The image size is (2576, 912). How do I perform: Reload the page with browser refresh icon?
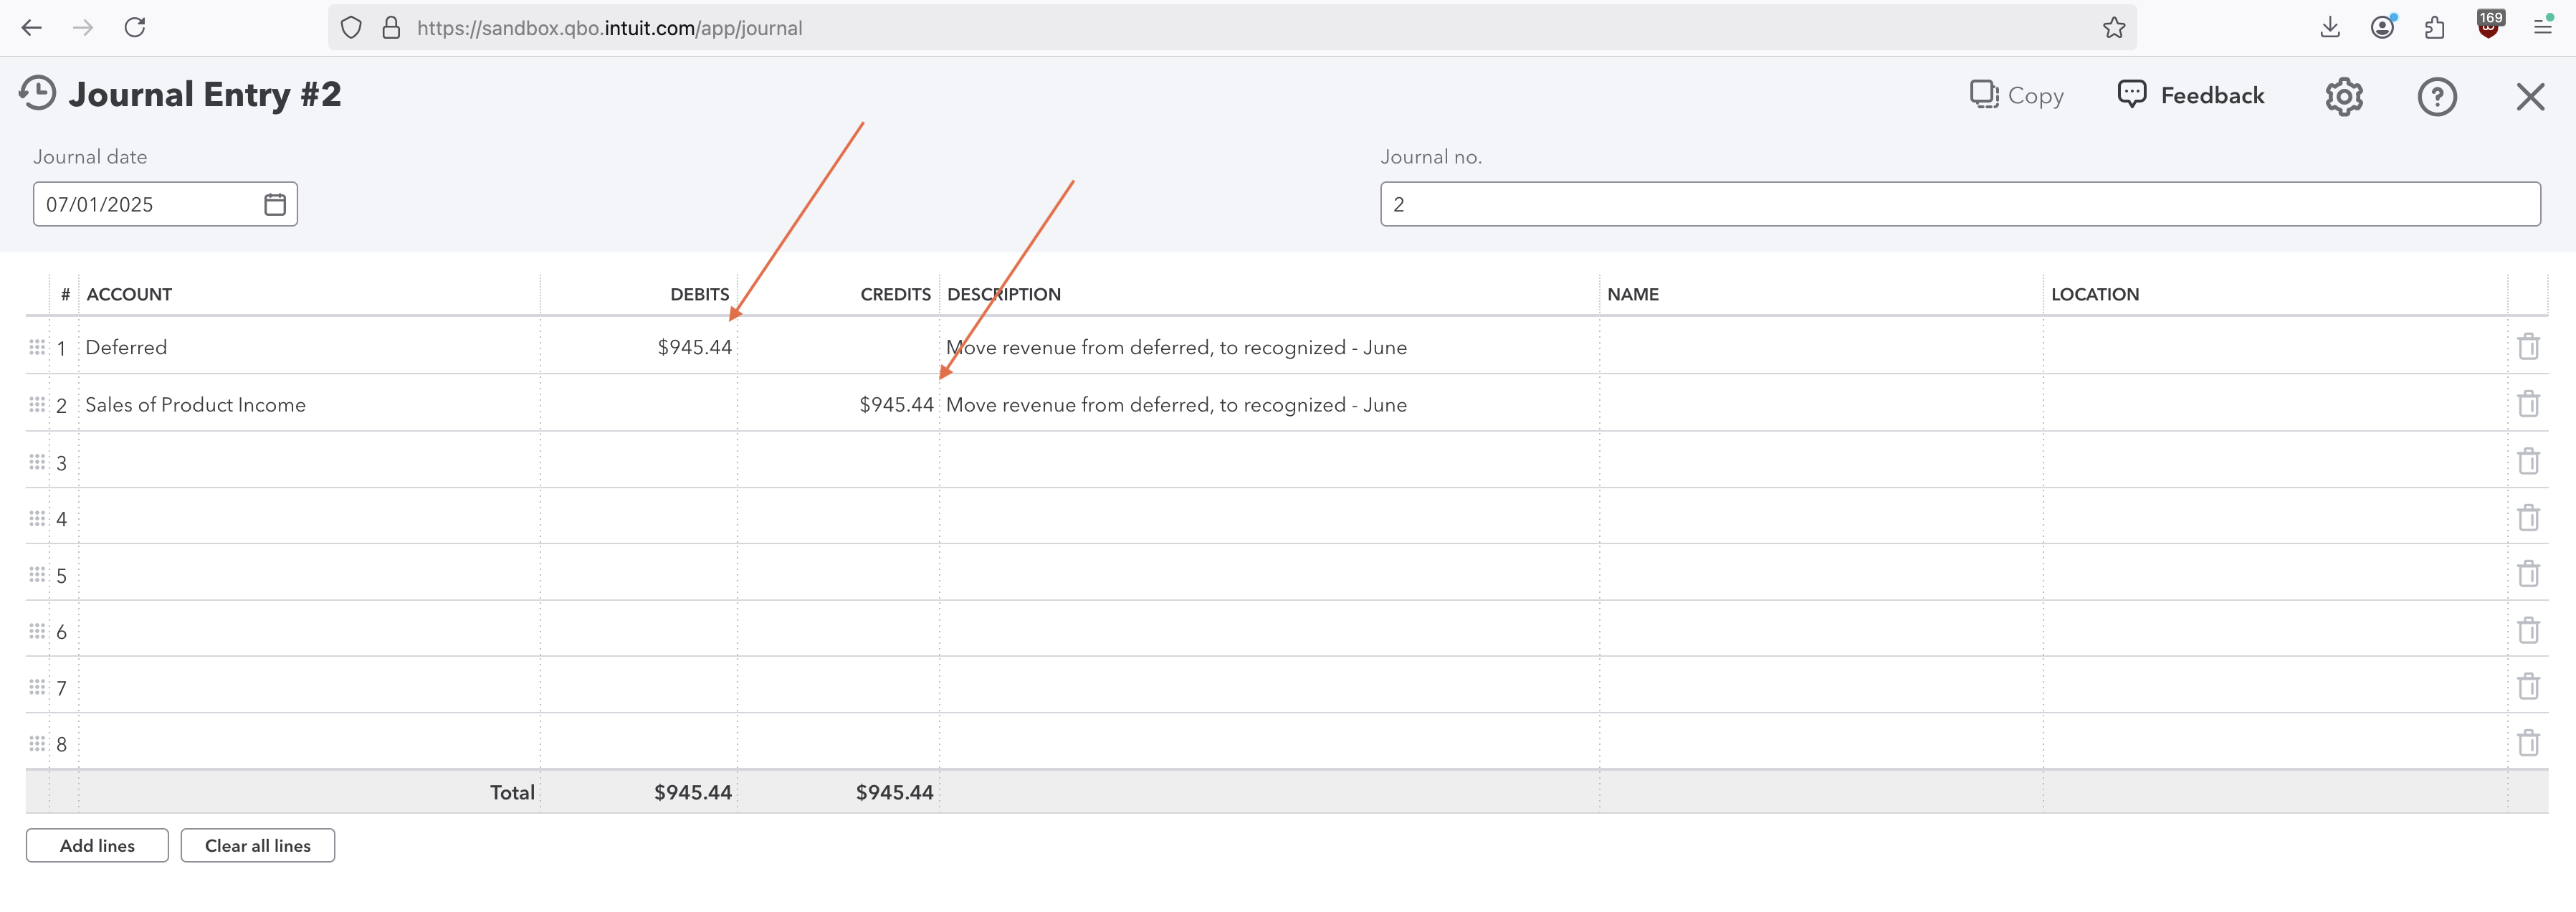[x=135, y=27]
